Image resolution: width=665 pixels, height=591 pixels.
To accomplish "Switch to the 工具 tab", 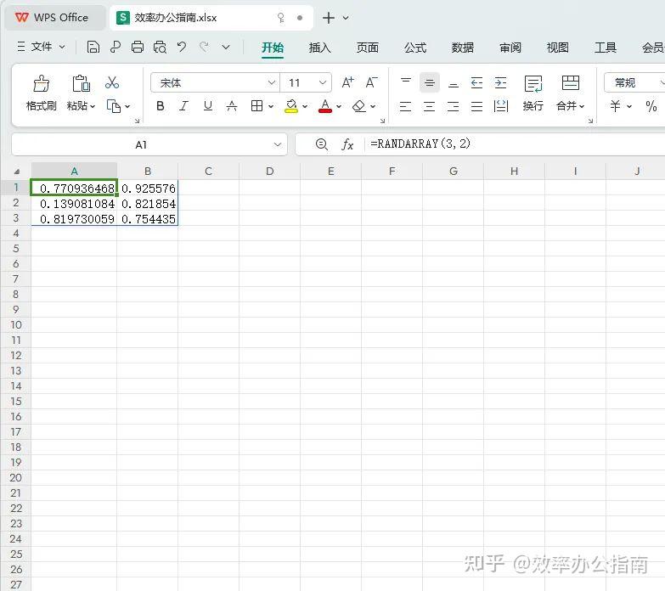I will click(x=606, y=48).
